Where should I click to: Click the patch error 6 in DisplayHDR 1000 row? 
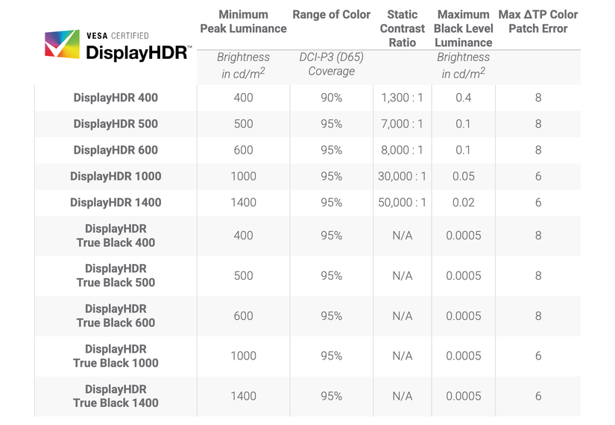click(538, 176)
